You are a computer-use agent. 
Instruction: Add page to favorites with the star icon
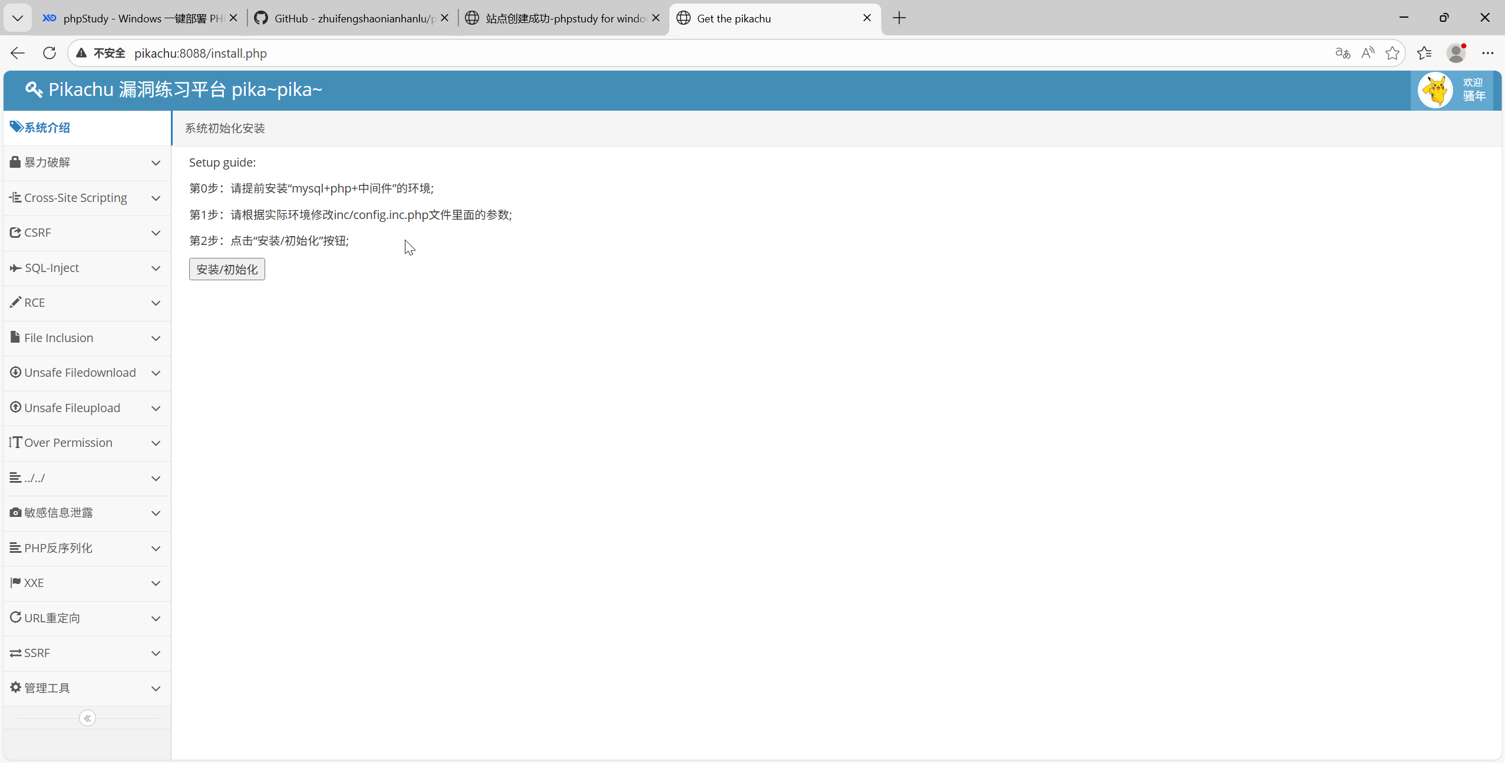(x=1392, y=53)
